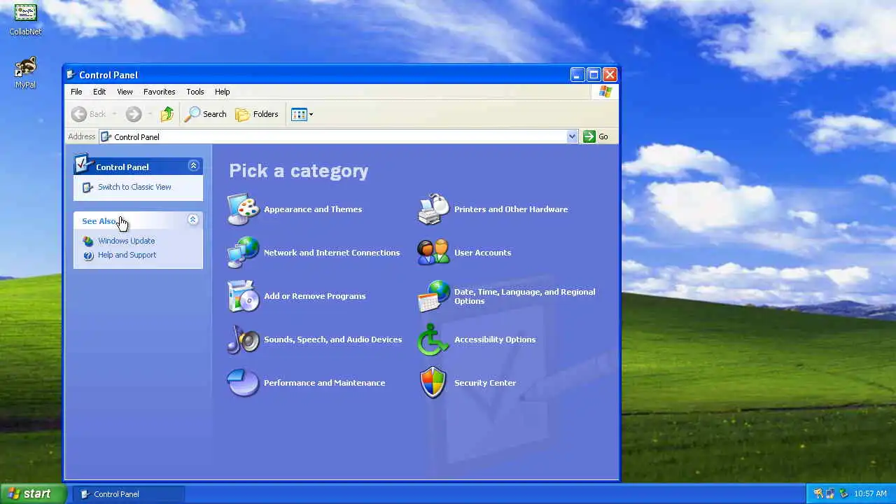Click the Add or Remove Programs text
This screenshot has width=896, height=504.
pyautogui.click(x=314, y=296)
